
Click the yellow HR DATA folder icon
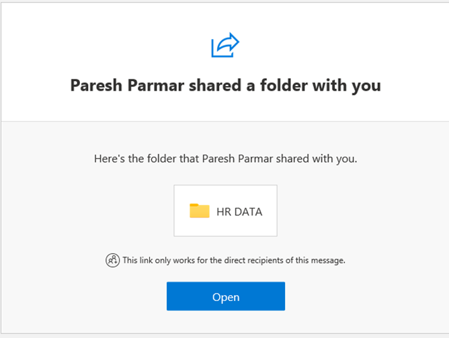click(200, 211)
